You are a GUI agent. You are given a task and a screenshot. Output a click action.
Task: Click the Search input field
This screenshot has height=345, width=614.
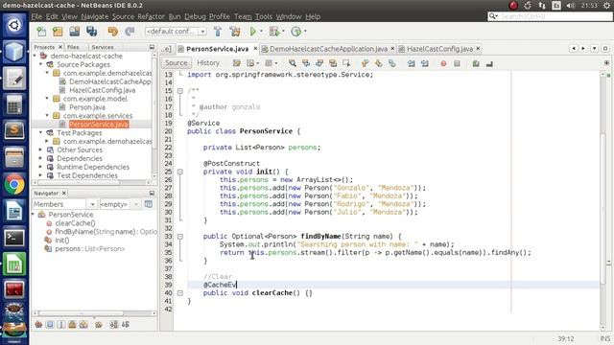pyautogui.click(x=550, y=16)
